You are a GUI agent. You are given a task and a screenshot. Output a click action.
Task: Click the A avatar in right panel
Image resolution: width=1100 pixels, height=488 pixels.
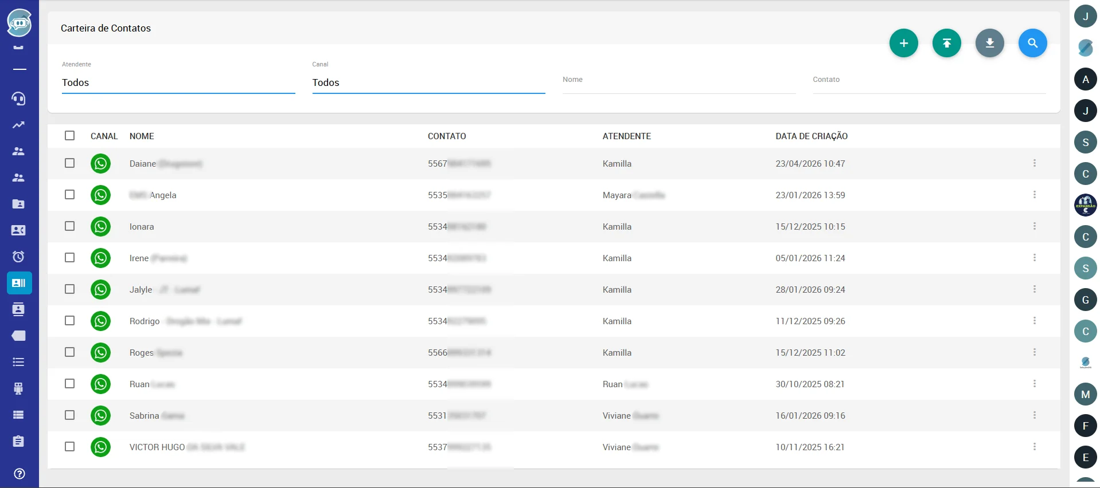click(1085, 80)
